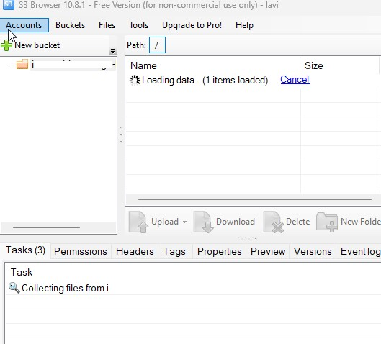Cancel the loading data operation
Image resolution: width=381 pixels, height=344 pixels.
pos(295,80)
